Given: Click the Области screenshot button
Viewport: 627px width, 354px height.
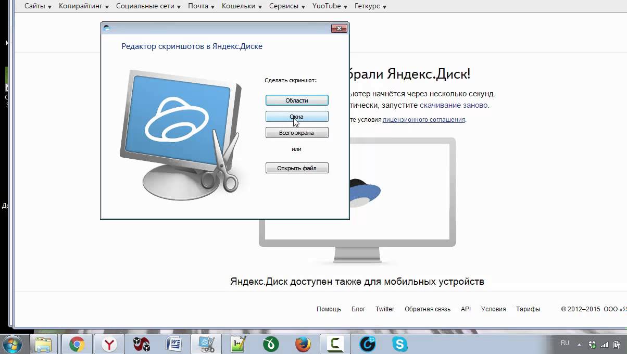Looking at the screenshot, I should tap(297, 100).
